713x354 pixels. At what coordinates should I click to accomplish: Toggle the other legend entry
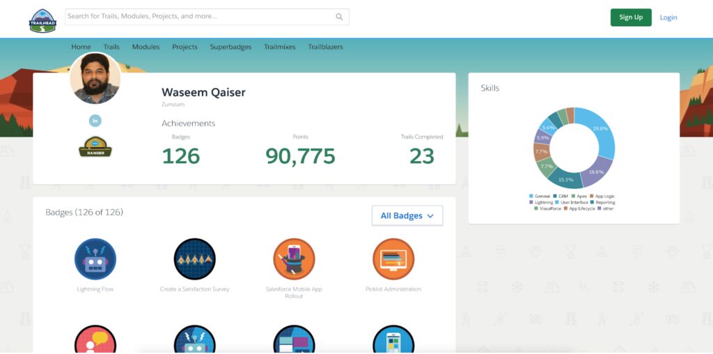[605, 208]
